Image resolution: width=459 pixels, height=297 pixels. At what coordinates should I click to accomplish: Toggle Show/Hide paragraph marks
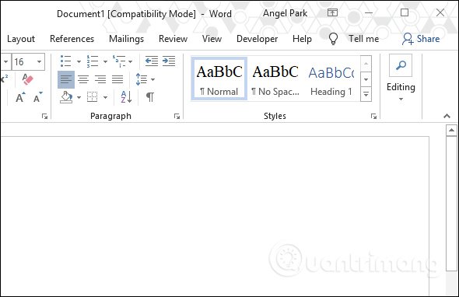150,97
